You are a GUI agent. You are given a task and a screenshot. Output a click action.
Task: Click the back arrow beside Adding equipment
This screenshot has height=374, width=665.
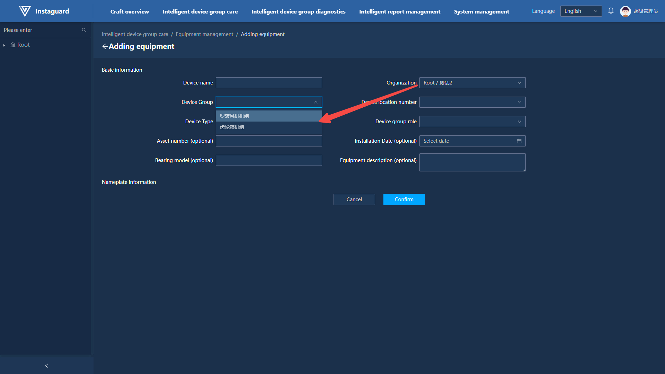tap(105, 46)
